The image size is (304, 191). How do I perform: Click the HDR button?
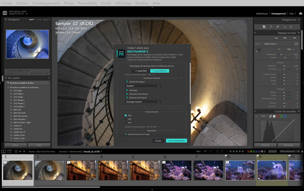(294, 38)
